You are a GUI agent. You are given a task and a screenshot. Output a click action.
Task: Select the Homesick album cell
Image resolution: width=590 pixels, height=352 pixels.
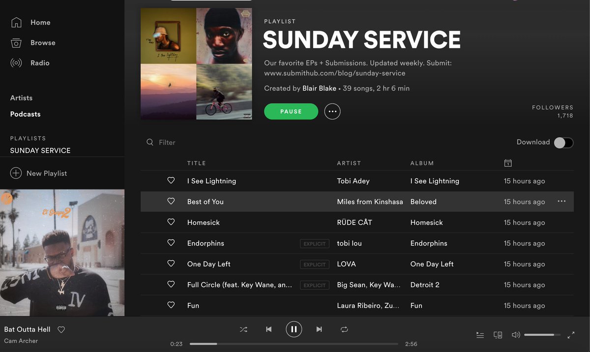pos(426,222)
